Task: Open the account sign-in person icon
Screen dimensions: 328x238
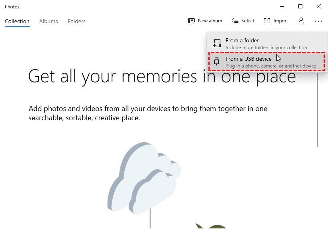Action: click(301, 21)
